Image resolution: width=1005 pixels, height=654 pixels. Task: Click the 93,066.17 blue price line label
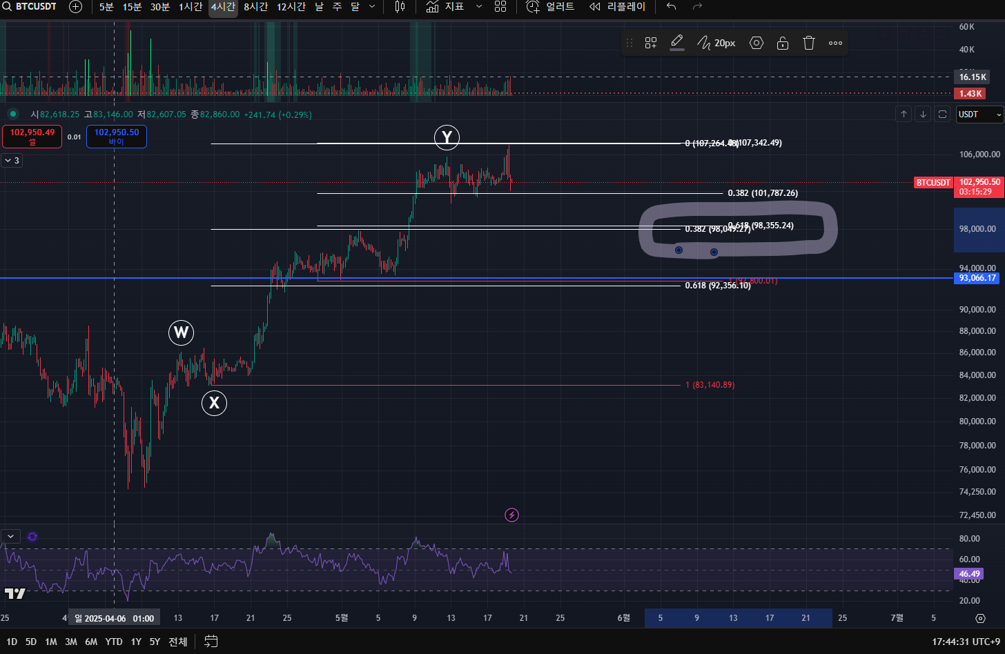tap(977, 278)
